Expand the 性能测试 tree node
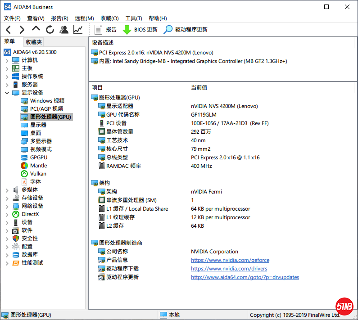Image resolution: width=358 pixels, height=320 pixels. click(7, 263)
